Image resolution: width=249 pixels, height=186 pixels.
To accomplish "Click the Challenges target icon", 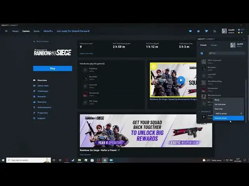I will click(x=34, y=91).
